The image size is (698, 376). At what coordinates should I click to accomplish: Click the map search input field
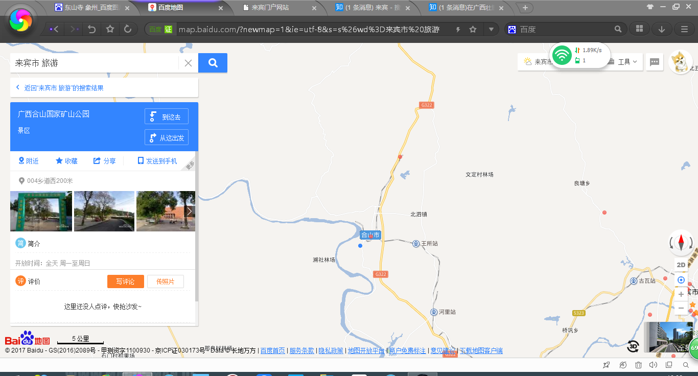[x=95, y=63]
